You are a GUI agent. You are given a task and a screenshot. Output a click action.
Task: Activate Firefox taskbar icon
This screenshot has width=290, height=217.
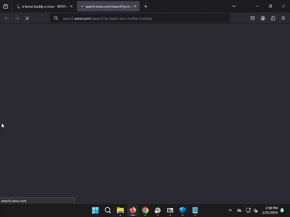pos(133,210)
